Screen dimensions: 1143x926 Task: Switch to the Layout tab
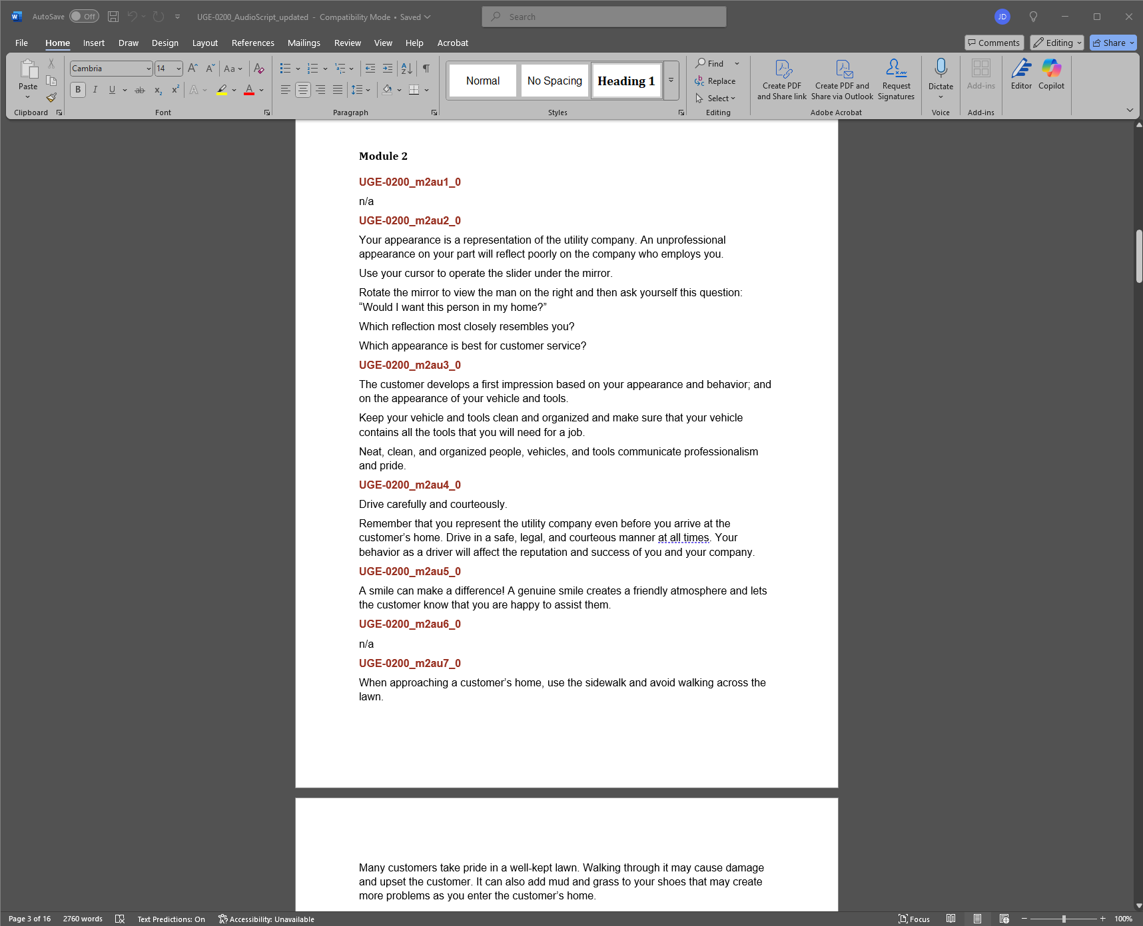[204, 43]
